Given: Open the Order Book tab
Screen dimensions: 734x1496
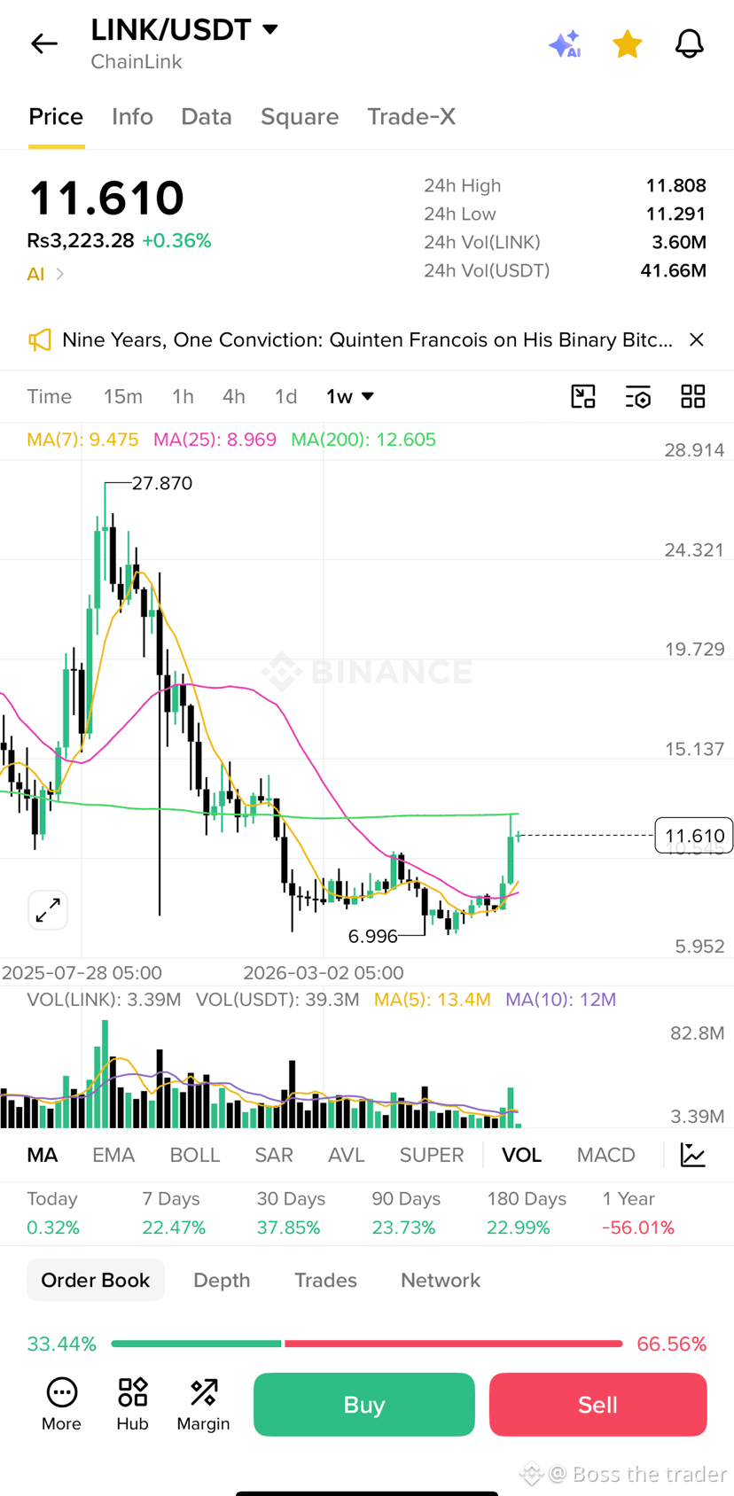Looking at the screenshot, I should [96, 1280].
